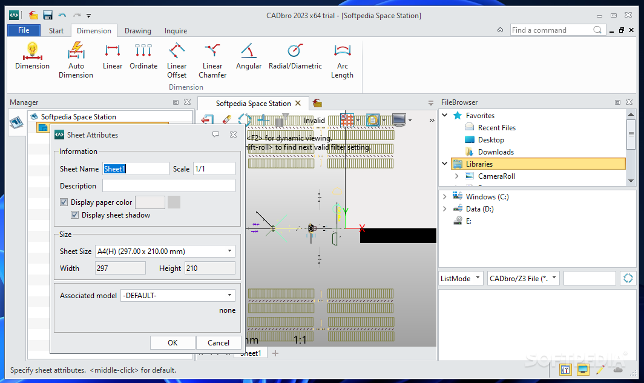
Task: Open the quick access toolbar customize arrow
Action: (x=89, y=16)
